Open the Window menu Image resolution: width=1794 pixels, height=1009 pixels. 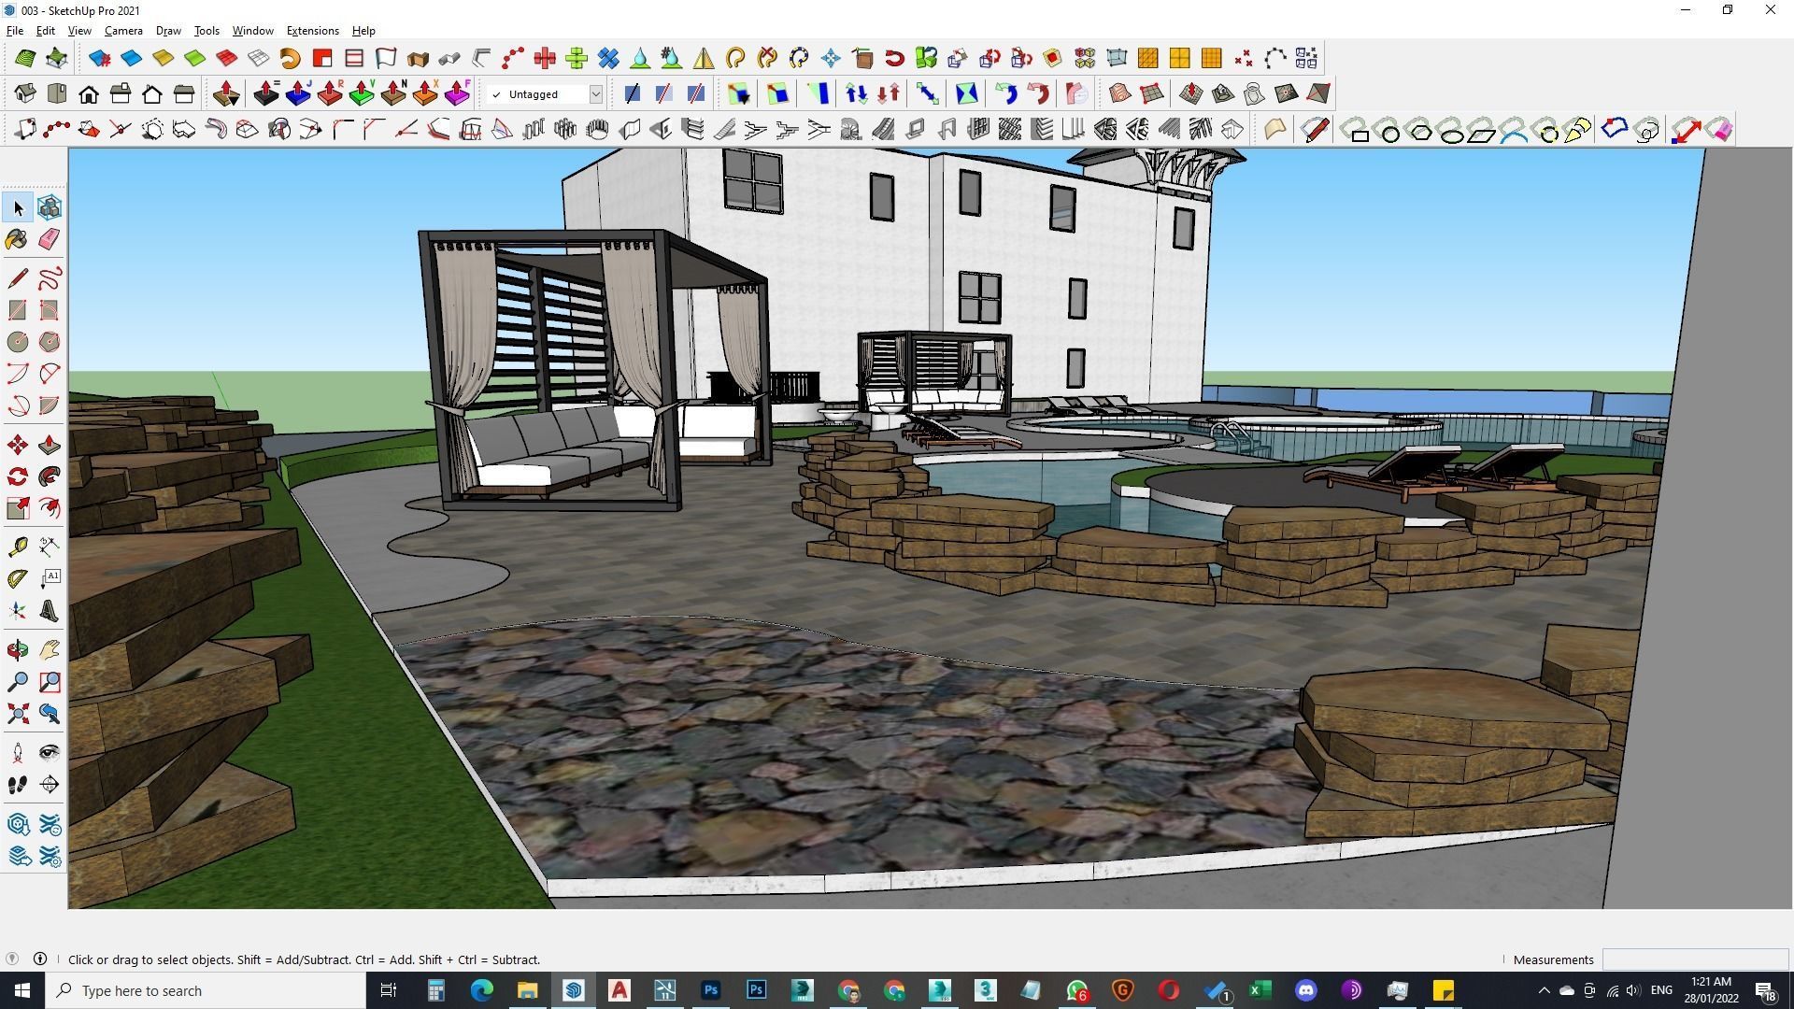[x=252, y=31]
